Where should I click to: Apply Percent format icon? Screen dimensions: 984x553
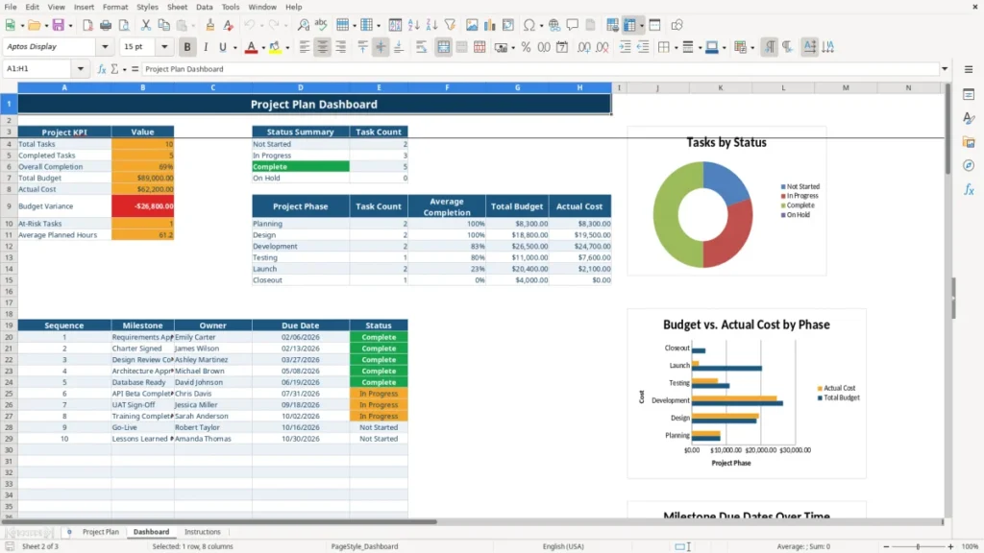tap(526, 47)
